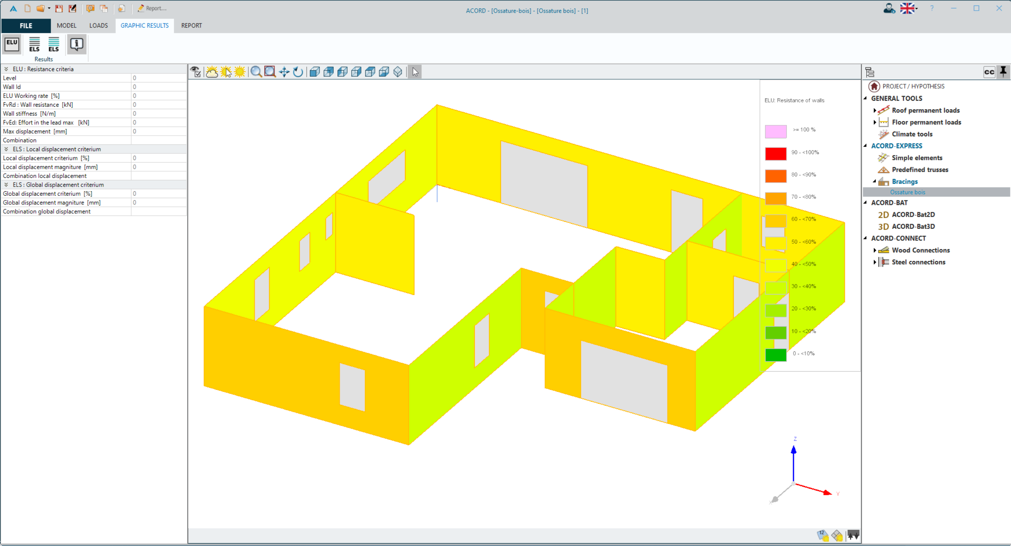This screenshot has width=1011, height=546.
Task: Click the red 90-100% legend swatch
Action: click(x=775, y=153)
